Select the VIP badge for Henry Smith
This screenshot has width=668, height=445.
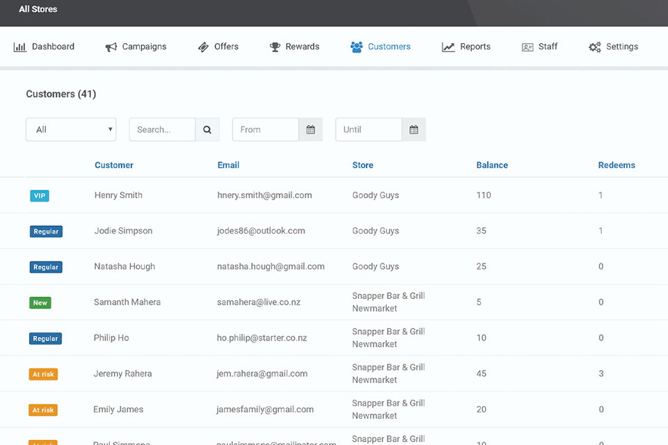40,196
